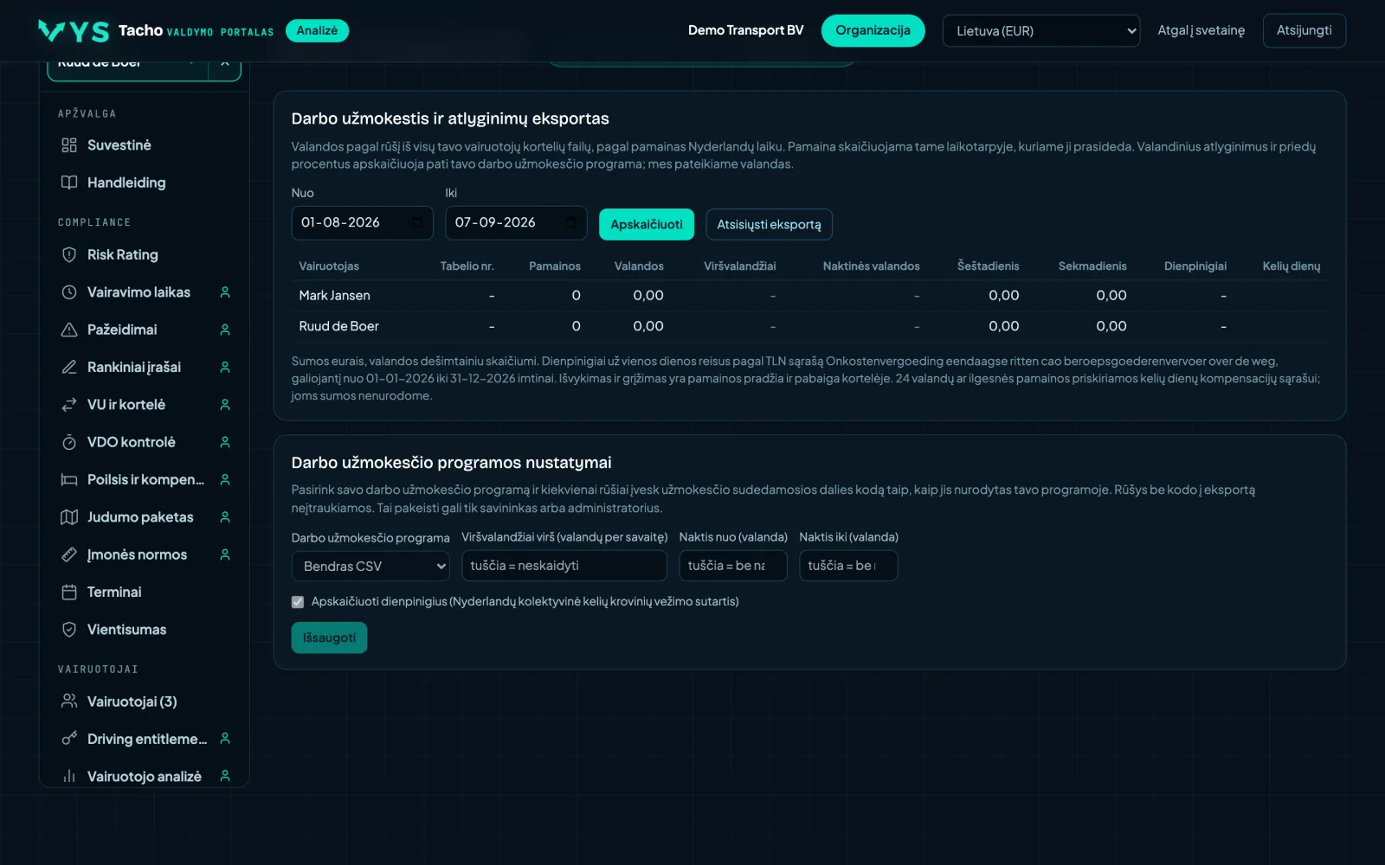Open calendar picker in Nuo date field
The image size is (1385, 865).
[417, 222]
